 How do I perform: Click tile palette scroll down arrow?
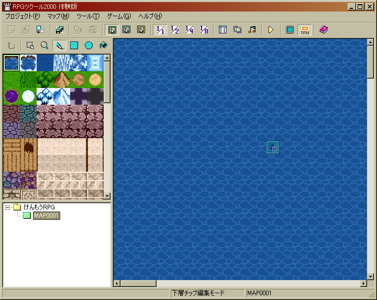coord(107,195)
